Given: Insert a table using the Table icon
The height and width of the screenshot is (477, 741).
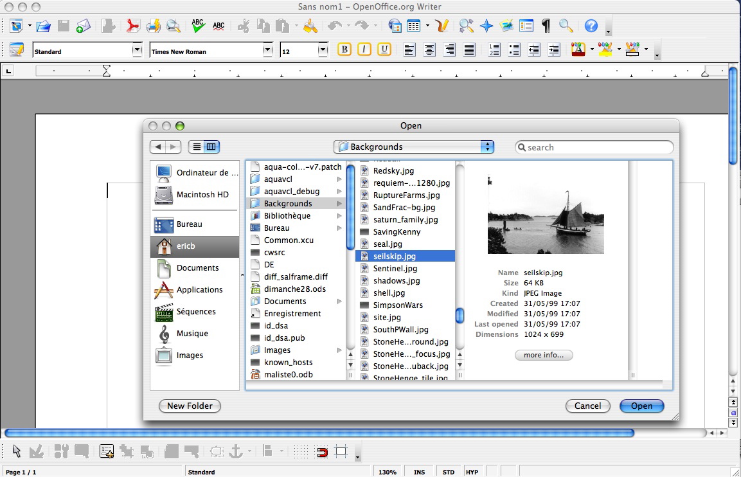Looking at the screenshot, I should (413, 26).
